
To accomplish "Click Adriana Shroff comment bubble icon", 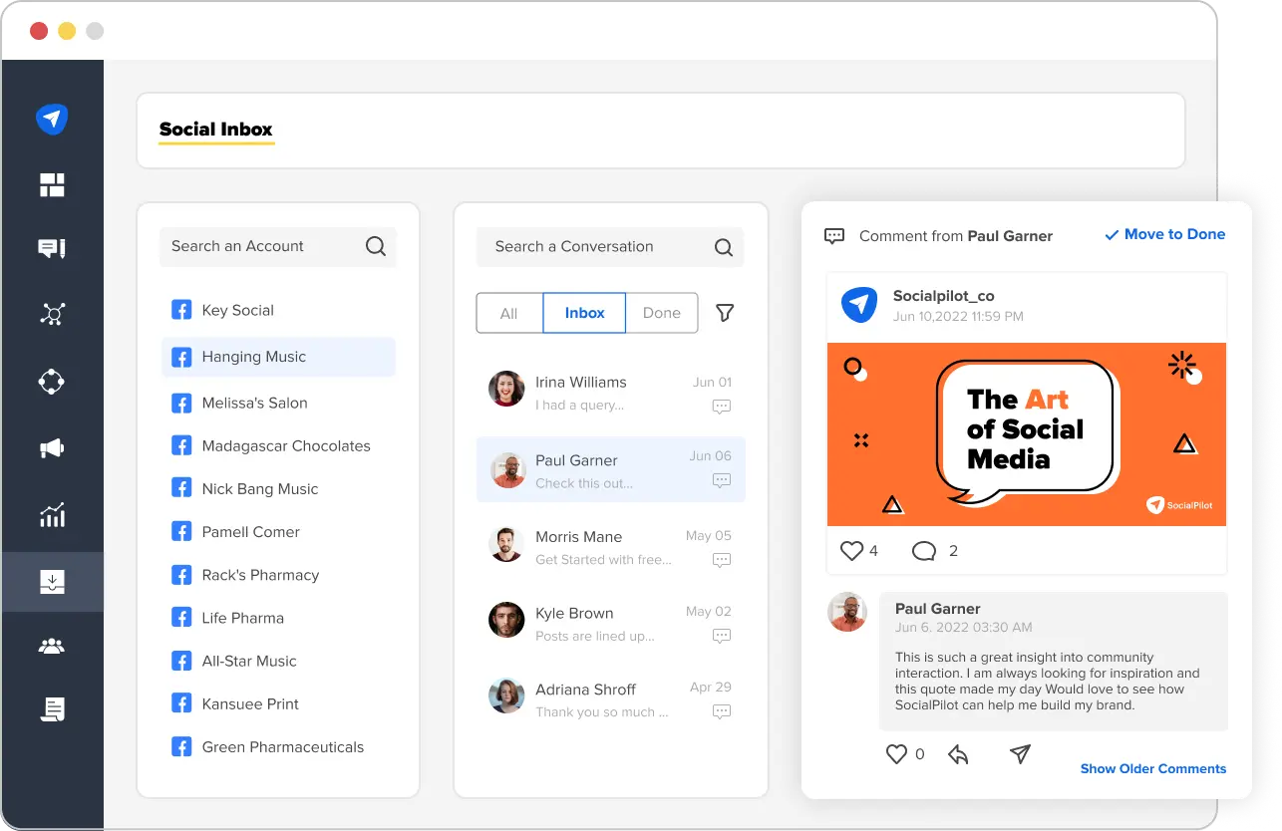I will click(722, 712).
